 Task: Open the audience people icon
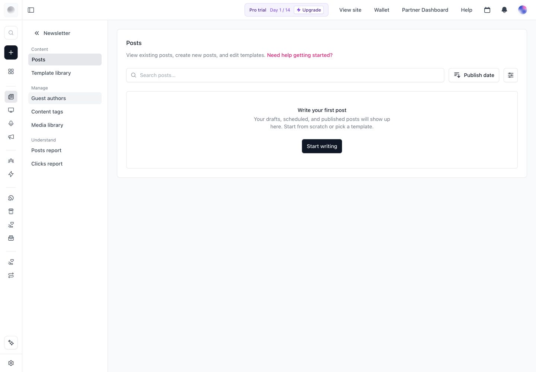11,161
